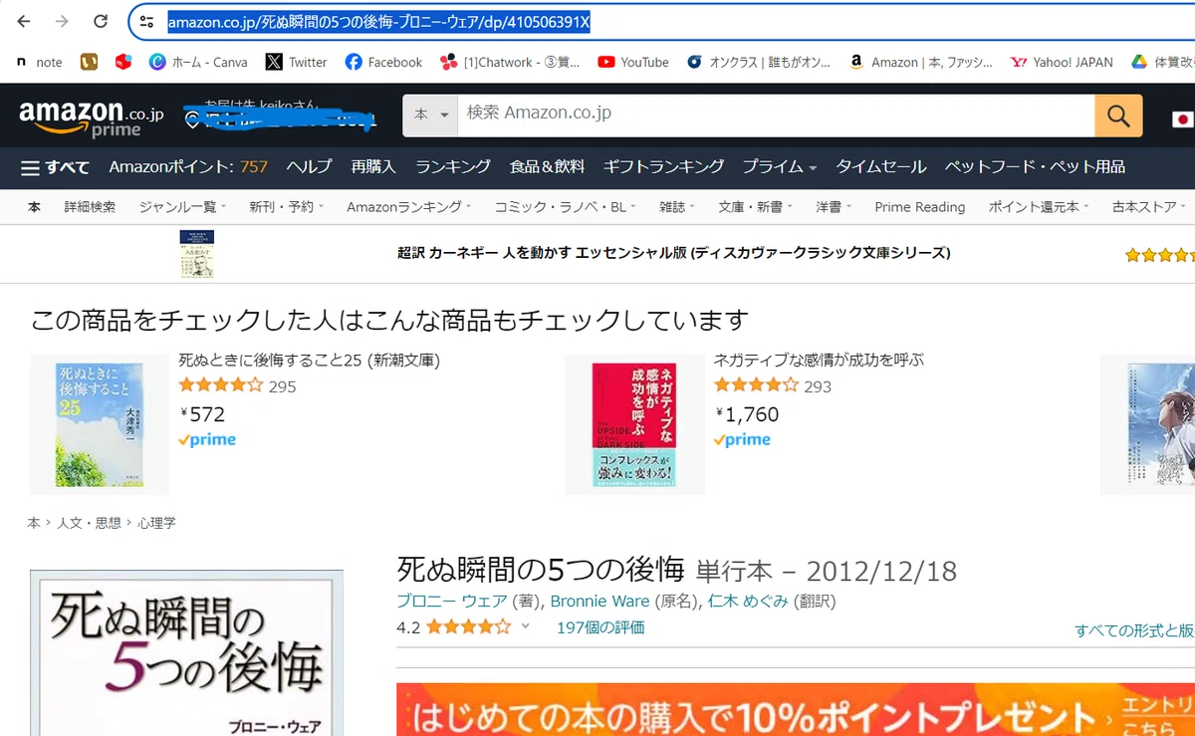1195x736 pixels.
Task: Click the 心理学 breadcrumb
Action: pos(156,523)
